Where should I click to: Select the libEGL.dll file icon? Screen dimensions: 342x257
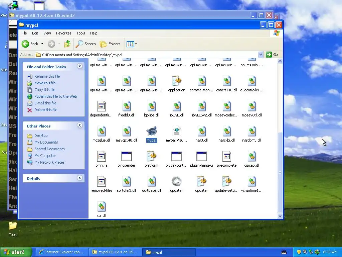[176, 106]
